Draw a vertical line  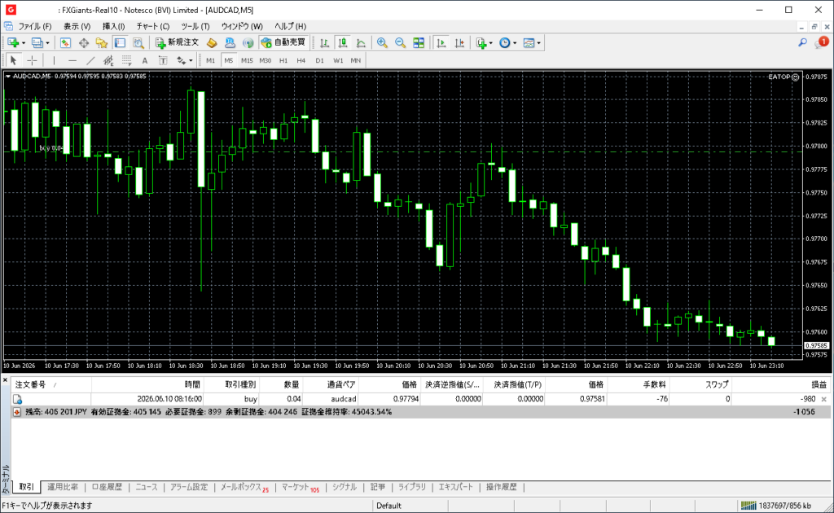coord(54,60)
